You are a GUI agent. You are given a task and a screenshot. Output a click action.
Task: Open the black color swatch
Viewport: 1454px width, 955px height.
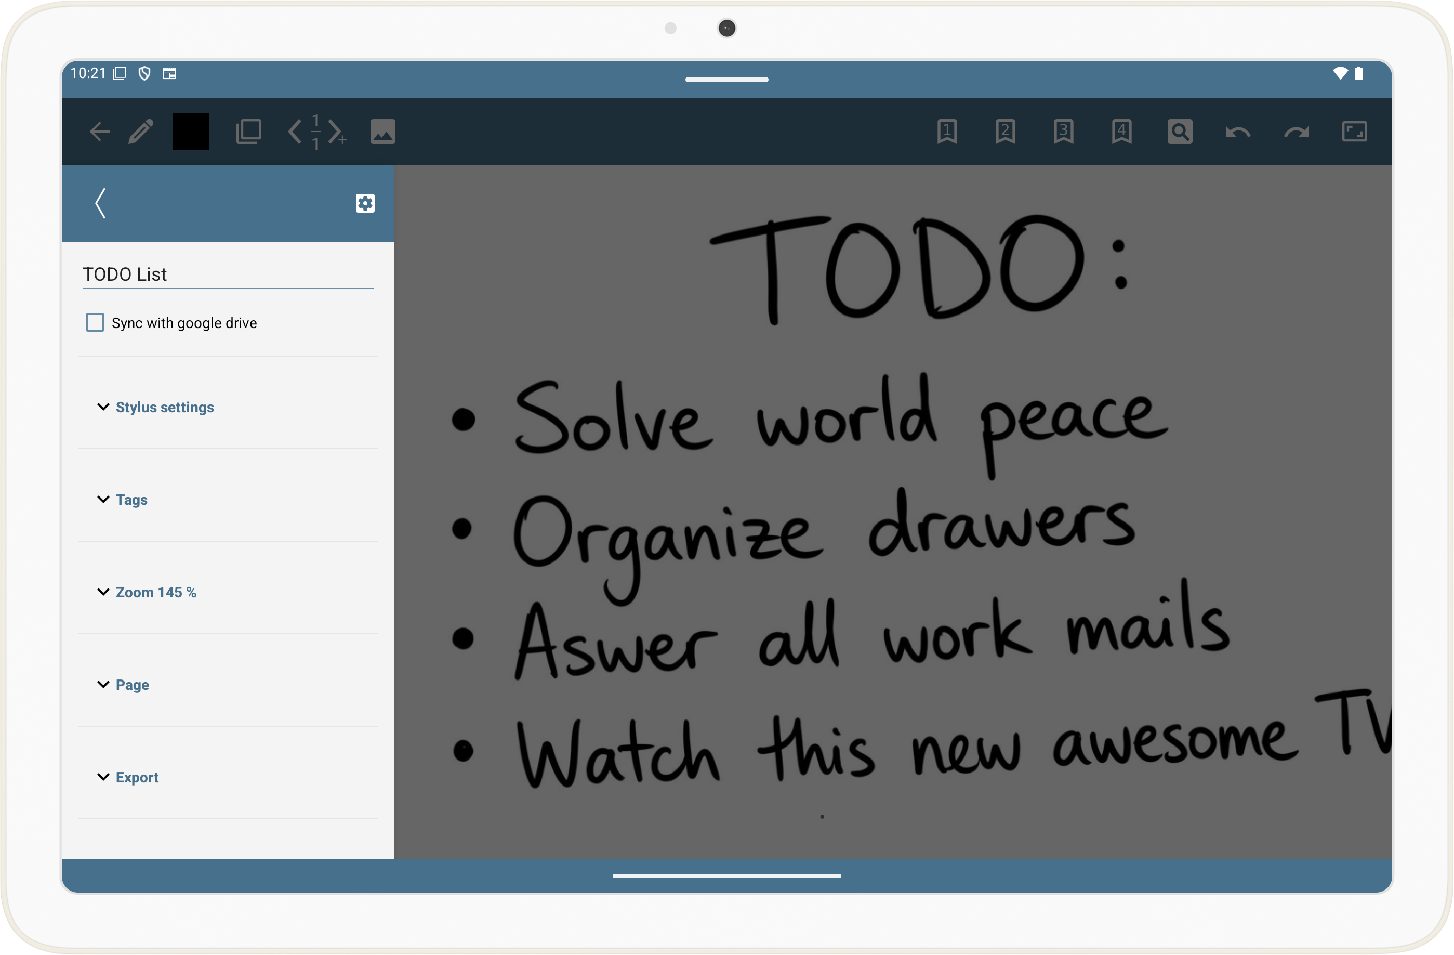190,132
